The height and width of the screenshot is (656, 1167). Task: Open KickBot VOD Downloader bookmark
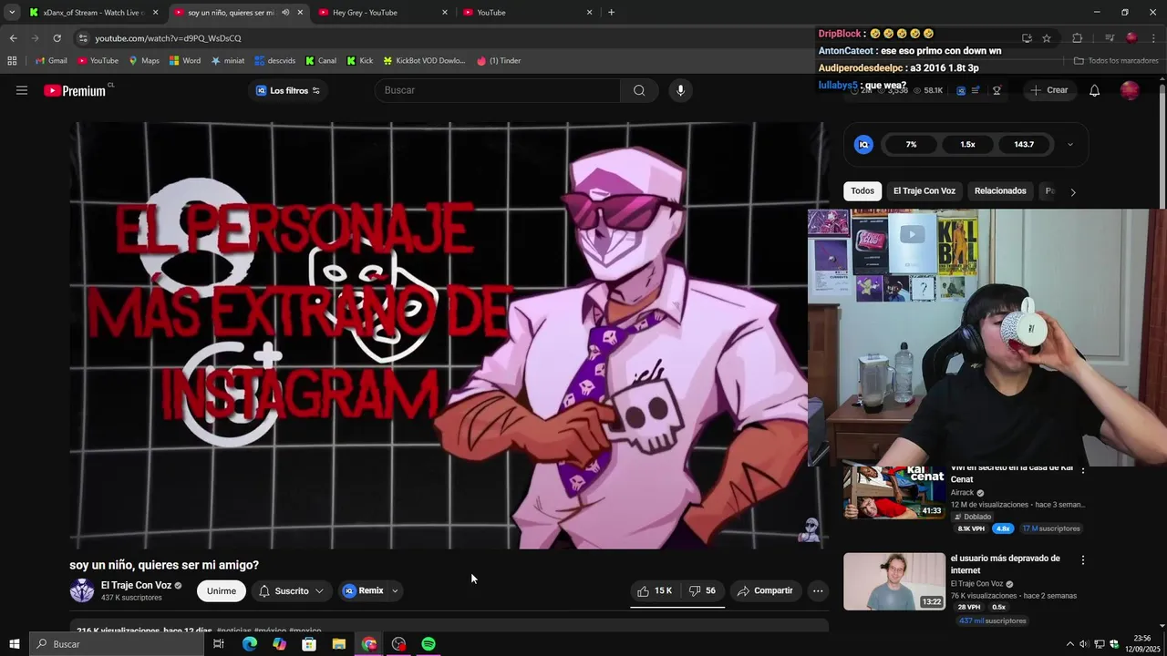[424, 61]
